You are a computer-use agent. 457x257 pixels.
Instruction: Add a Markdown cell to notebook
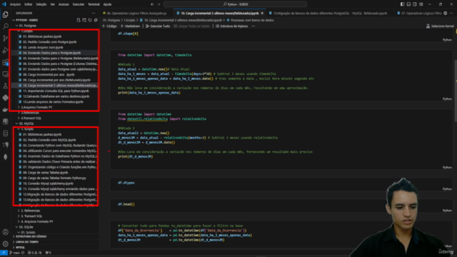tap(130, 26)
